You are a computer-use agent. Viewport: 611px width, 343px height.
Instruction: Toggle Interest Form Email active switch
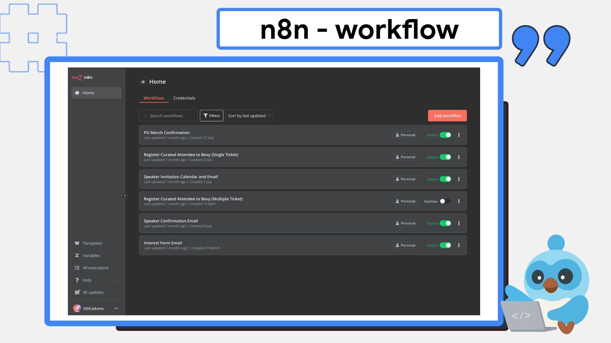(445, 245)
